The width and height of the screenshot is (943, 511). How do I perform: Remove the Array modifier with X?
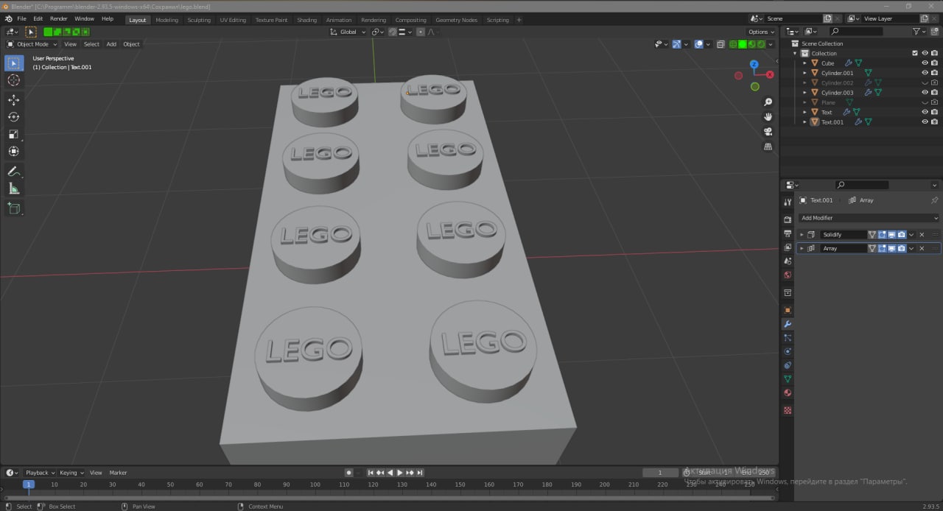tap(922, 249)
